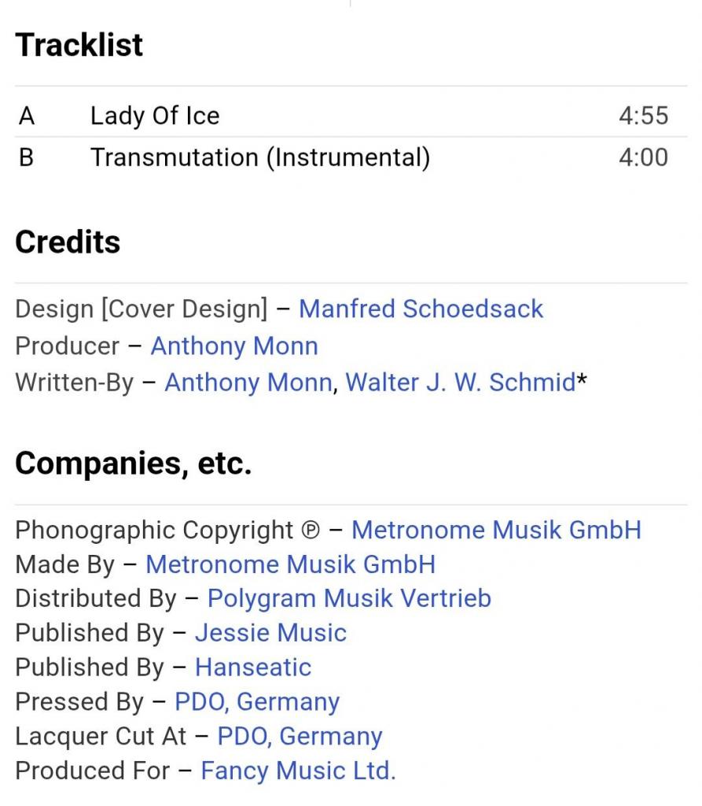Click Anthony Monn producer link
This screenshot has height=806, width=702.
(234, 346)
